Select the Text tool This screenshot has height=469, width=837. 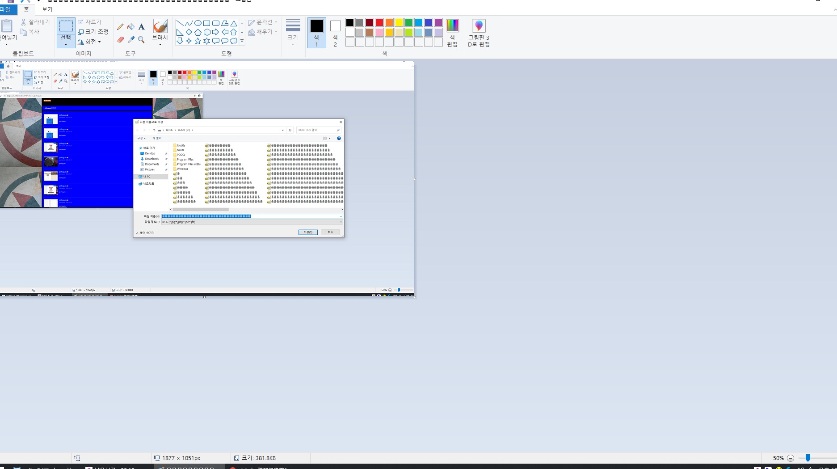click(x=141, y=27)
